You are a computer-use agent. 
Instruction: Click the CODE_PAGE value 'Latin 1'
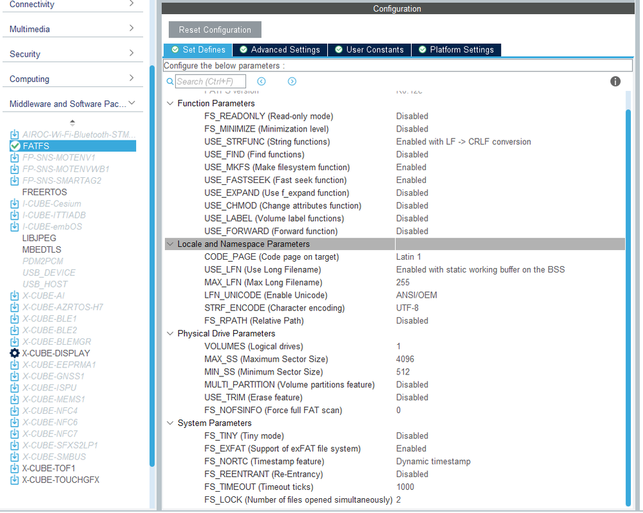click(x=408, y=256)
